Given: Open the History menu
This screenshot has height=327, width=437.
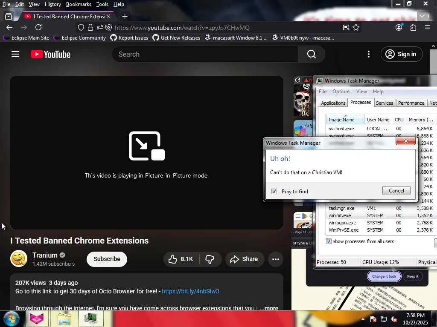Looking at the screenshot, I should [x=52, y=4].
